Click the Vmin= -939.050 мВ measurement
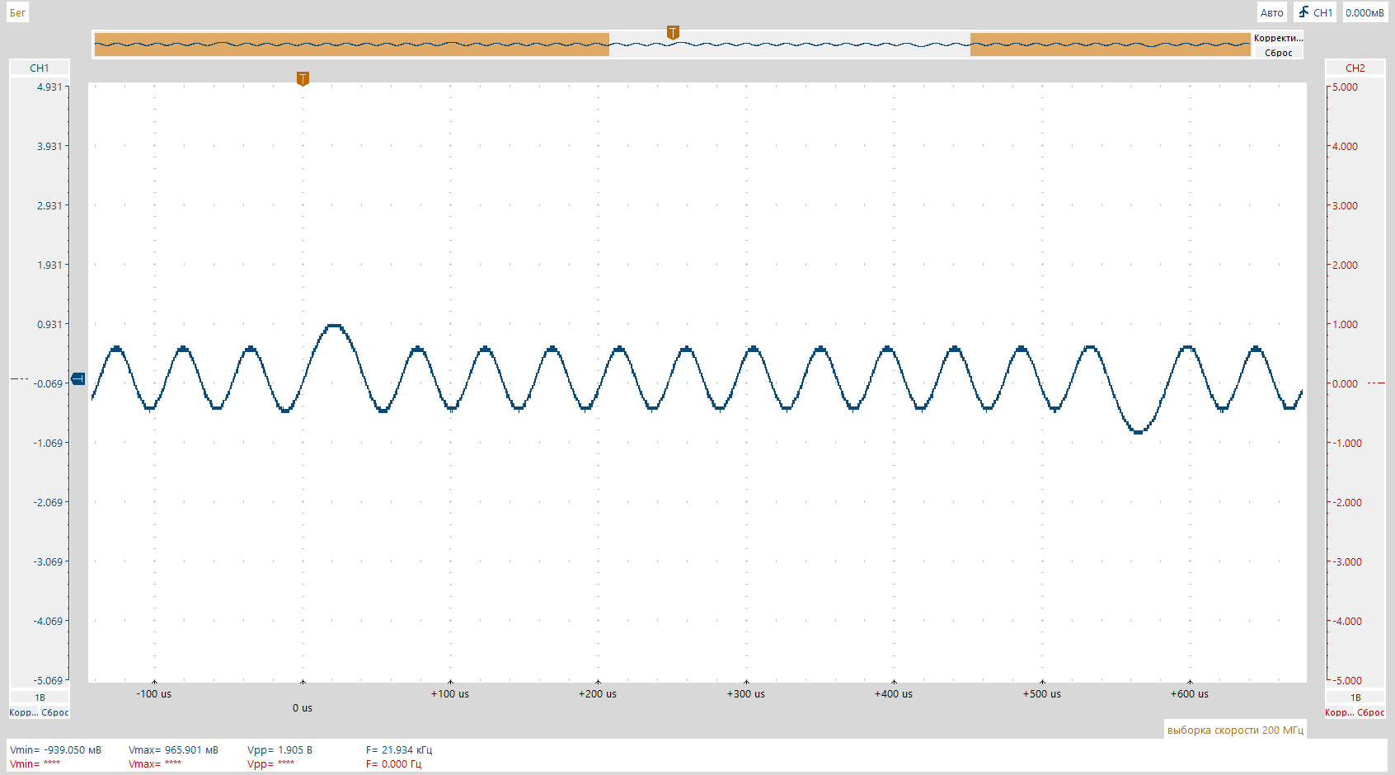This screenshot has width=1395, height=775. (55, 749)
